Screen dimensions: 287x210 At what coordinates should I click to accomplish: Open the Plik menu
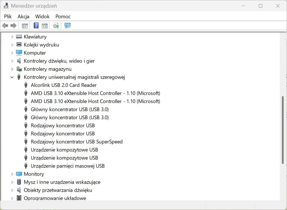[x=8, y=16]
